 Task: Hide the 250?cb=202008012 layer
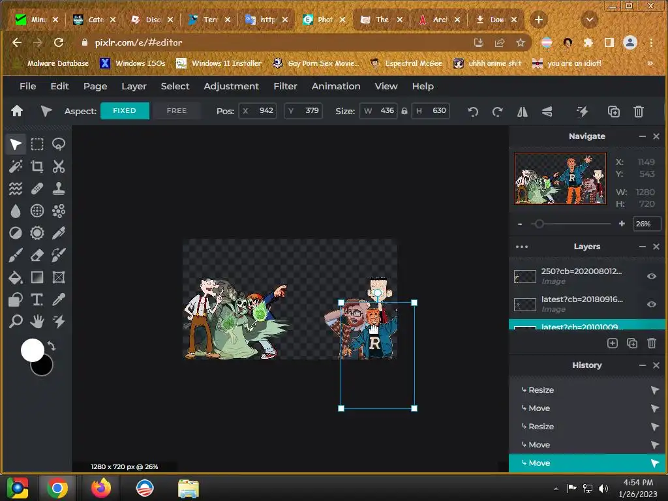pos(651,277)
